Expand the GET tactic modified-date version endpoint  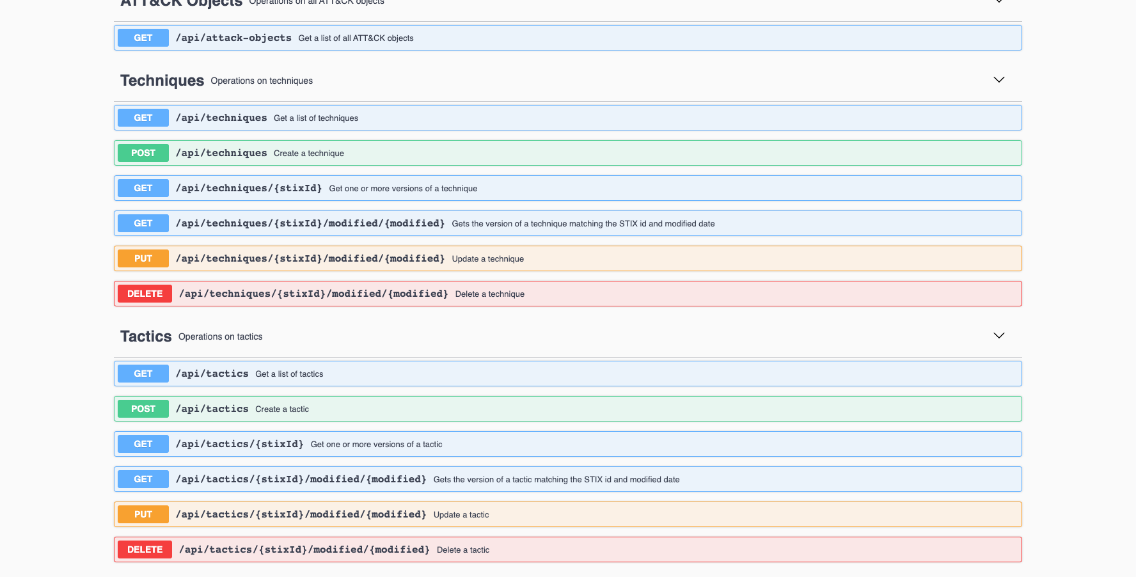pyautogui.click(x=567, y=478)
